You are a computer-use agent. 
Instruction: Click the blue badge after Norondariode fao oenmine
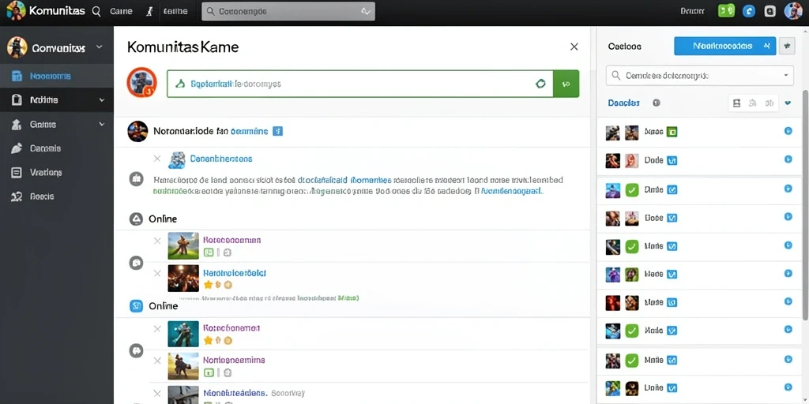[x=277, y=132]
